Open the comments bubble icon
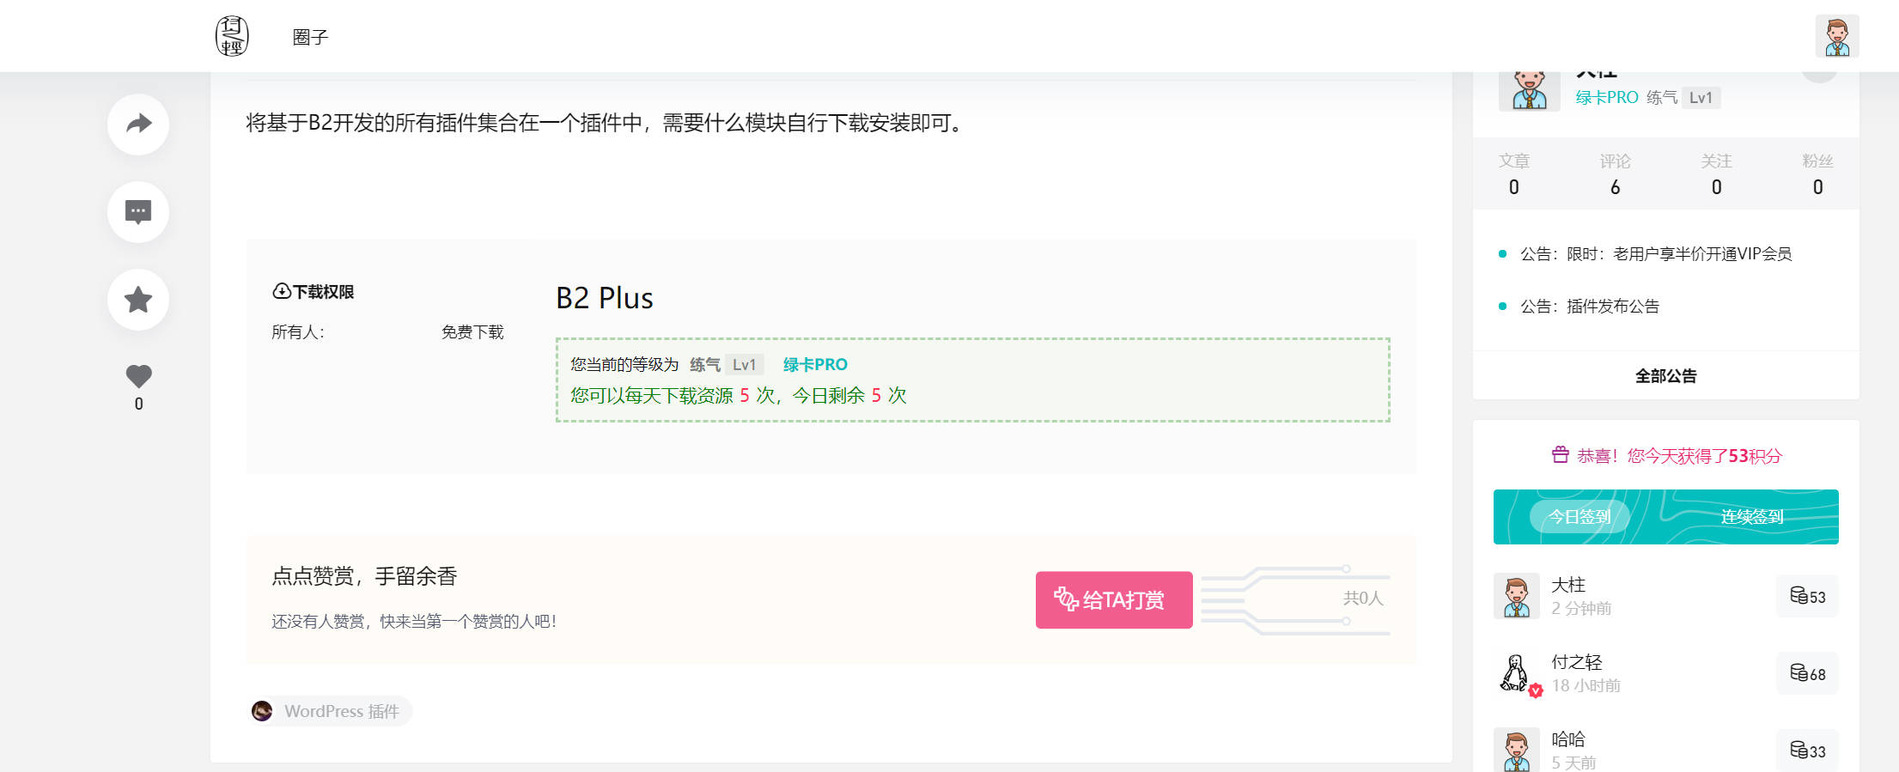Image resolution: width=1899 pixels, height=772 pixels. click(138, 212)
